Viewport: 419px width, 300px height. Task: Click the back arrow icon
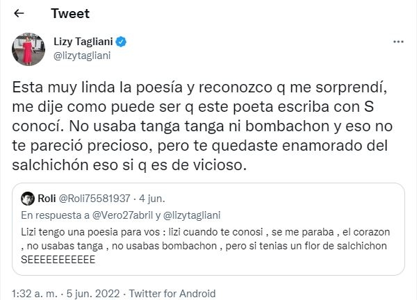click(19, 13)
